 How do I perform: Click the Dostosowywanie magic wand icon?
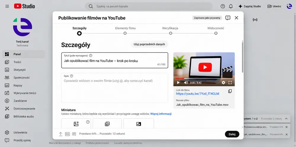coord(7,109)
